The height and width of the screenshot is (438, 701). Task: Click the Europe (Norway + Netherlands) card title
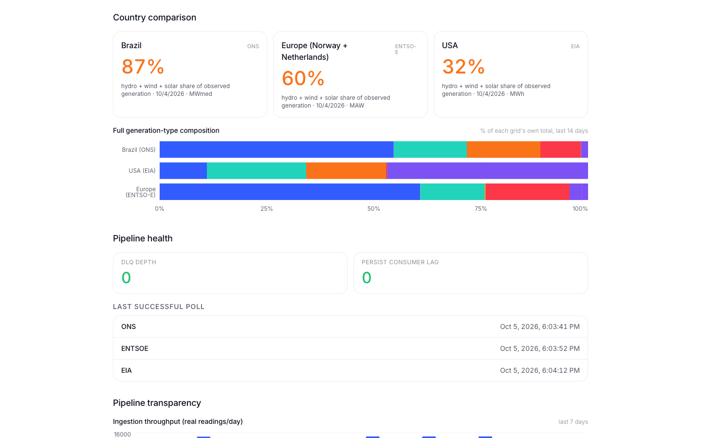tap(314, 51)
